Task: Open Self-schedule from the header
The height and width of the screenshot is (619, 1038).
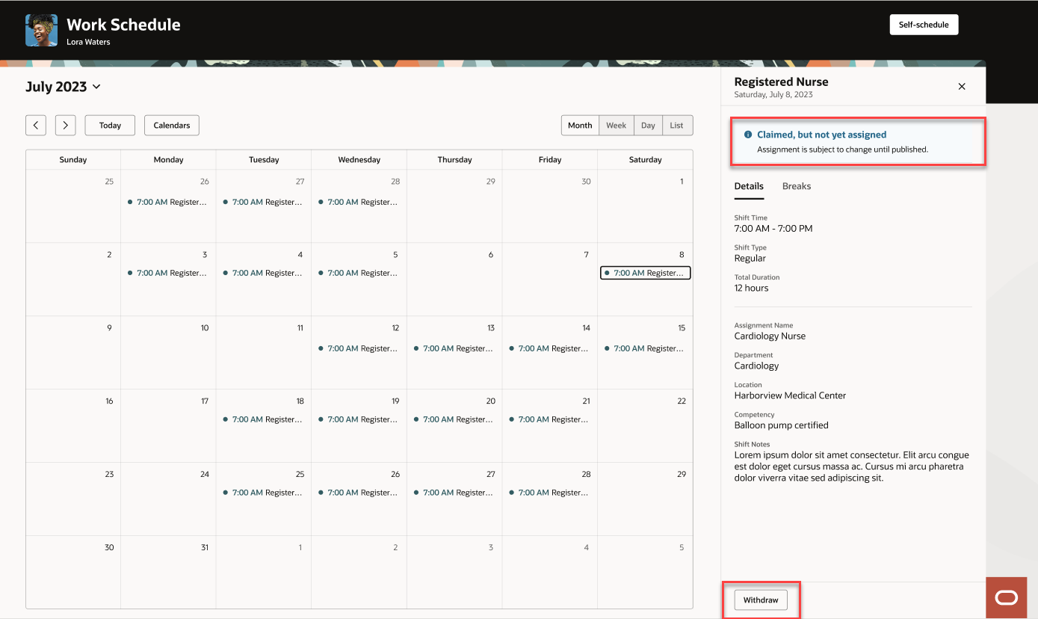Action: (x=924, y=24)
